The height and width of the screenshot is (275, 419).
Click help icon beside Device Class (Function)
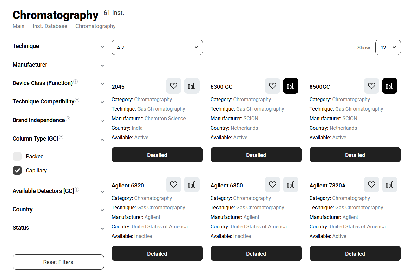[75, 82]
